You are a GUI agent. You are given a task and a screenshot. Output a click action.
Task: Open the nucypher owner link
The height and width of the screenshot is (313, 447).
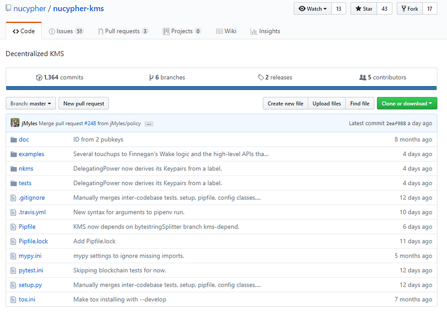tap(30, 8)
